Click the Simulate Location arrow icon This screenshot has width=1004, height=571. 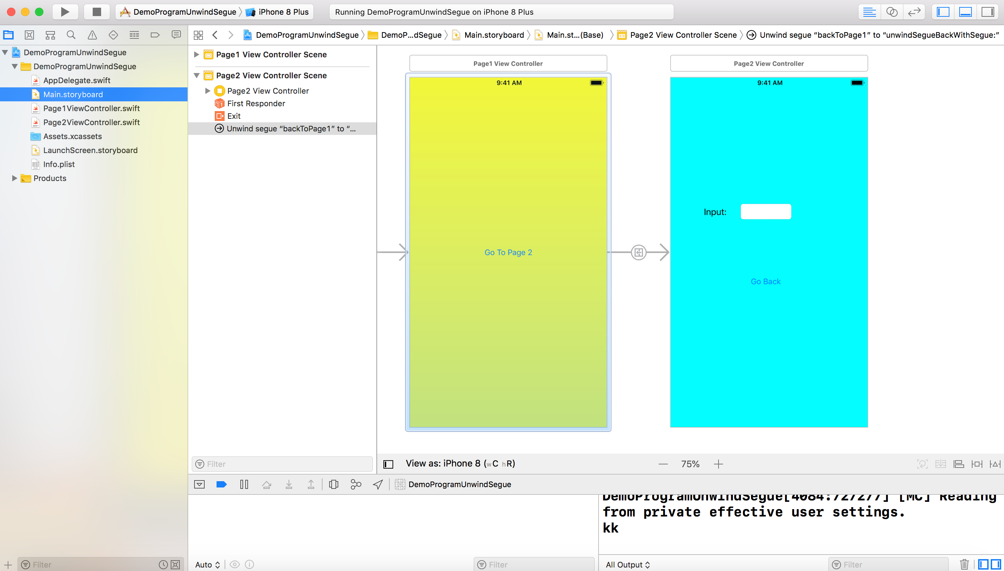(377, 484)
